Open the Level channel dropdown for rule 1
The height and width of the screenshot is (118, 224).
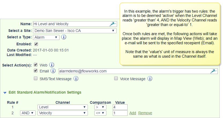point(63,107)
